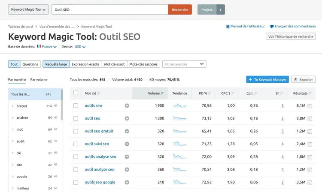Toggle eye icon for 'analyse' group
The image size is (322, 192).
coord(56,117)
